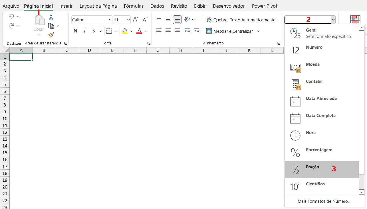Choose Número format option
367x209 pixels.
point(322,50)
